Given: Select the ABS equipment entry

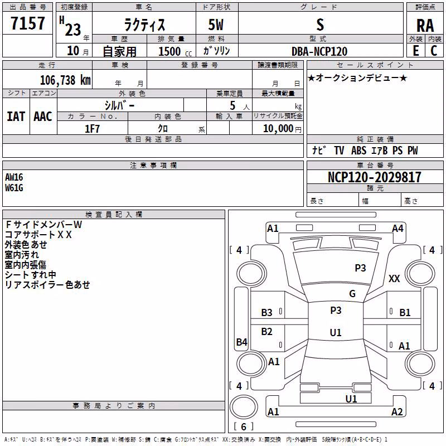Looking at the screenshot, I should (x=358, y=150).
